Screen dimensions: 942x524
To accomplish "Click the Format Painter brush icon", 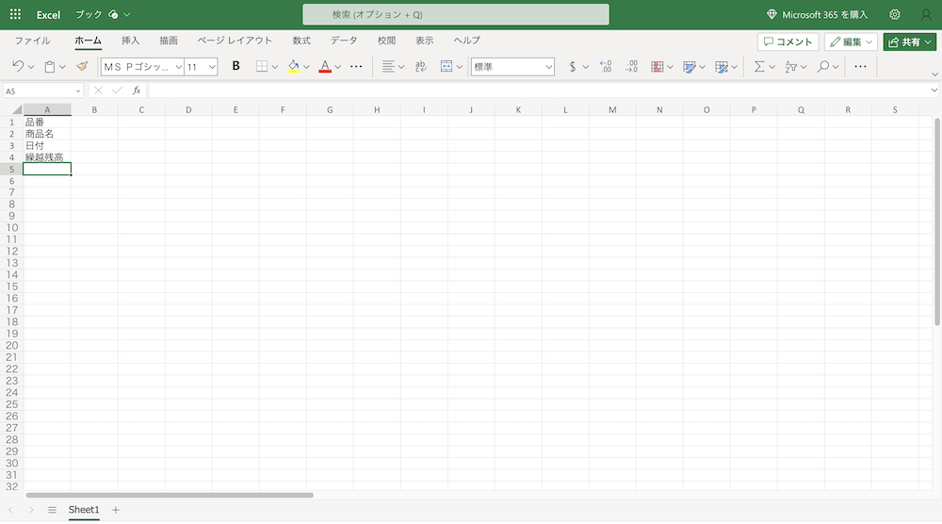I will click(x=82, y=67).
